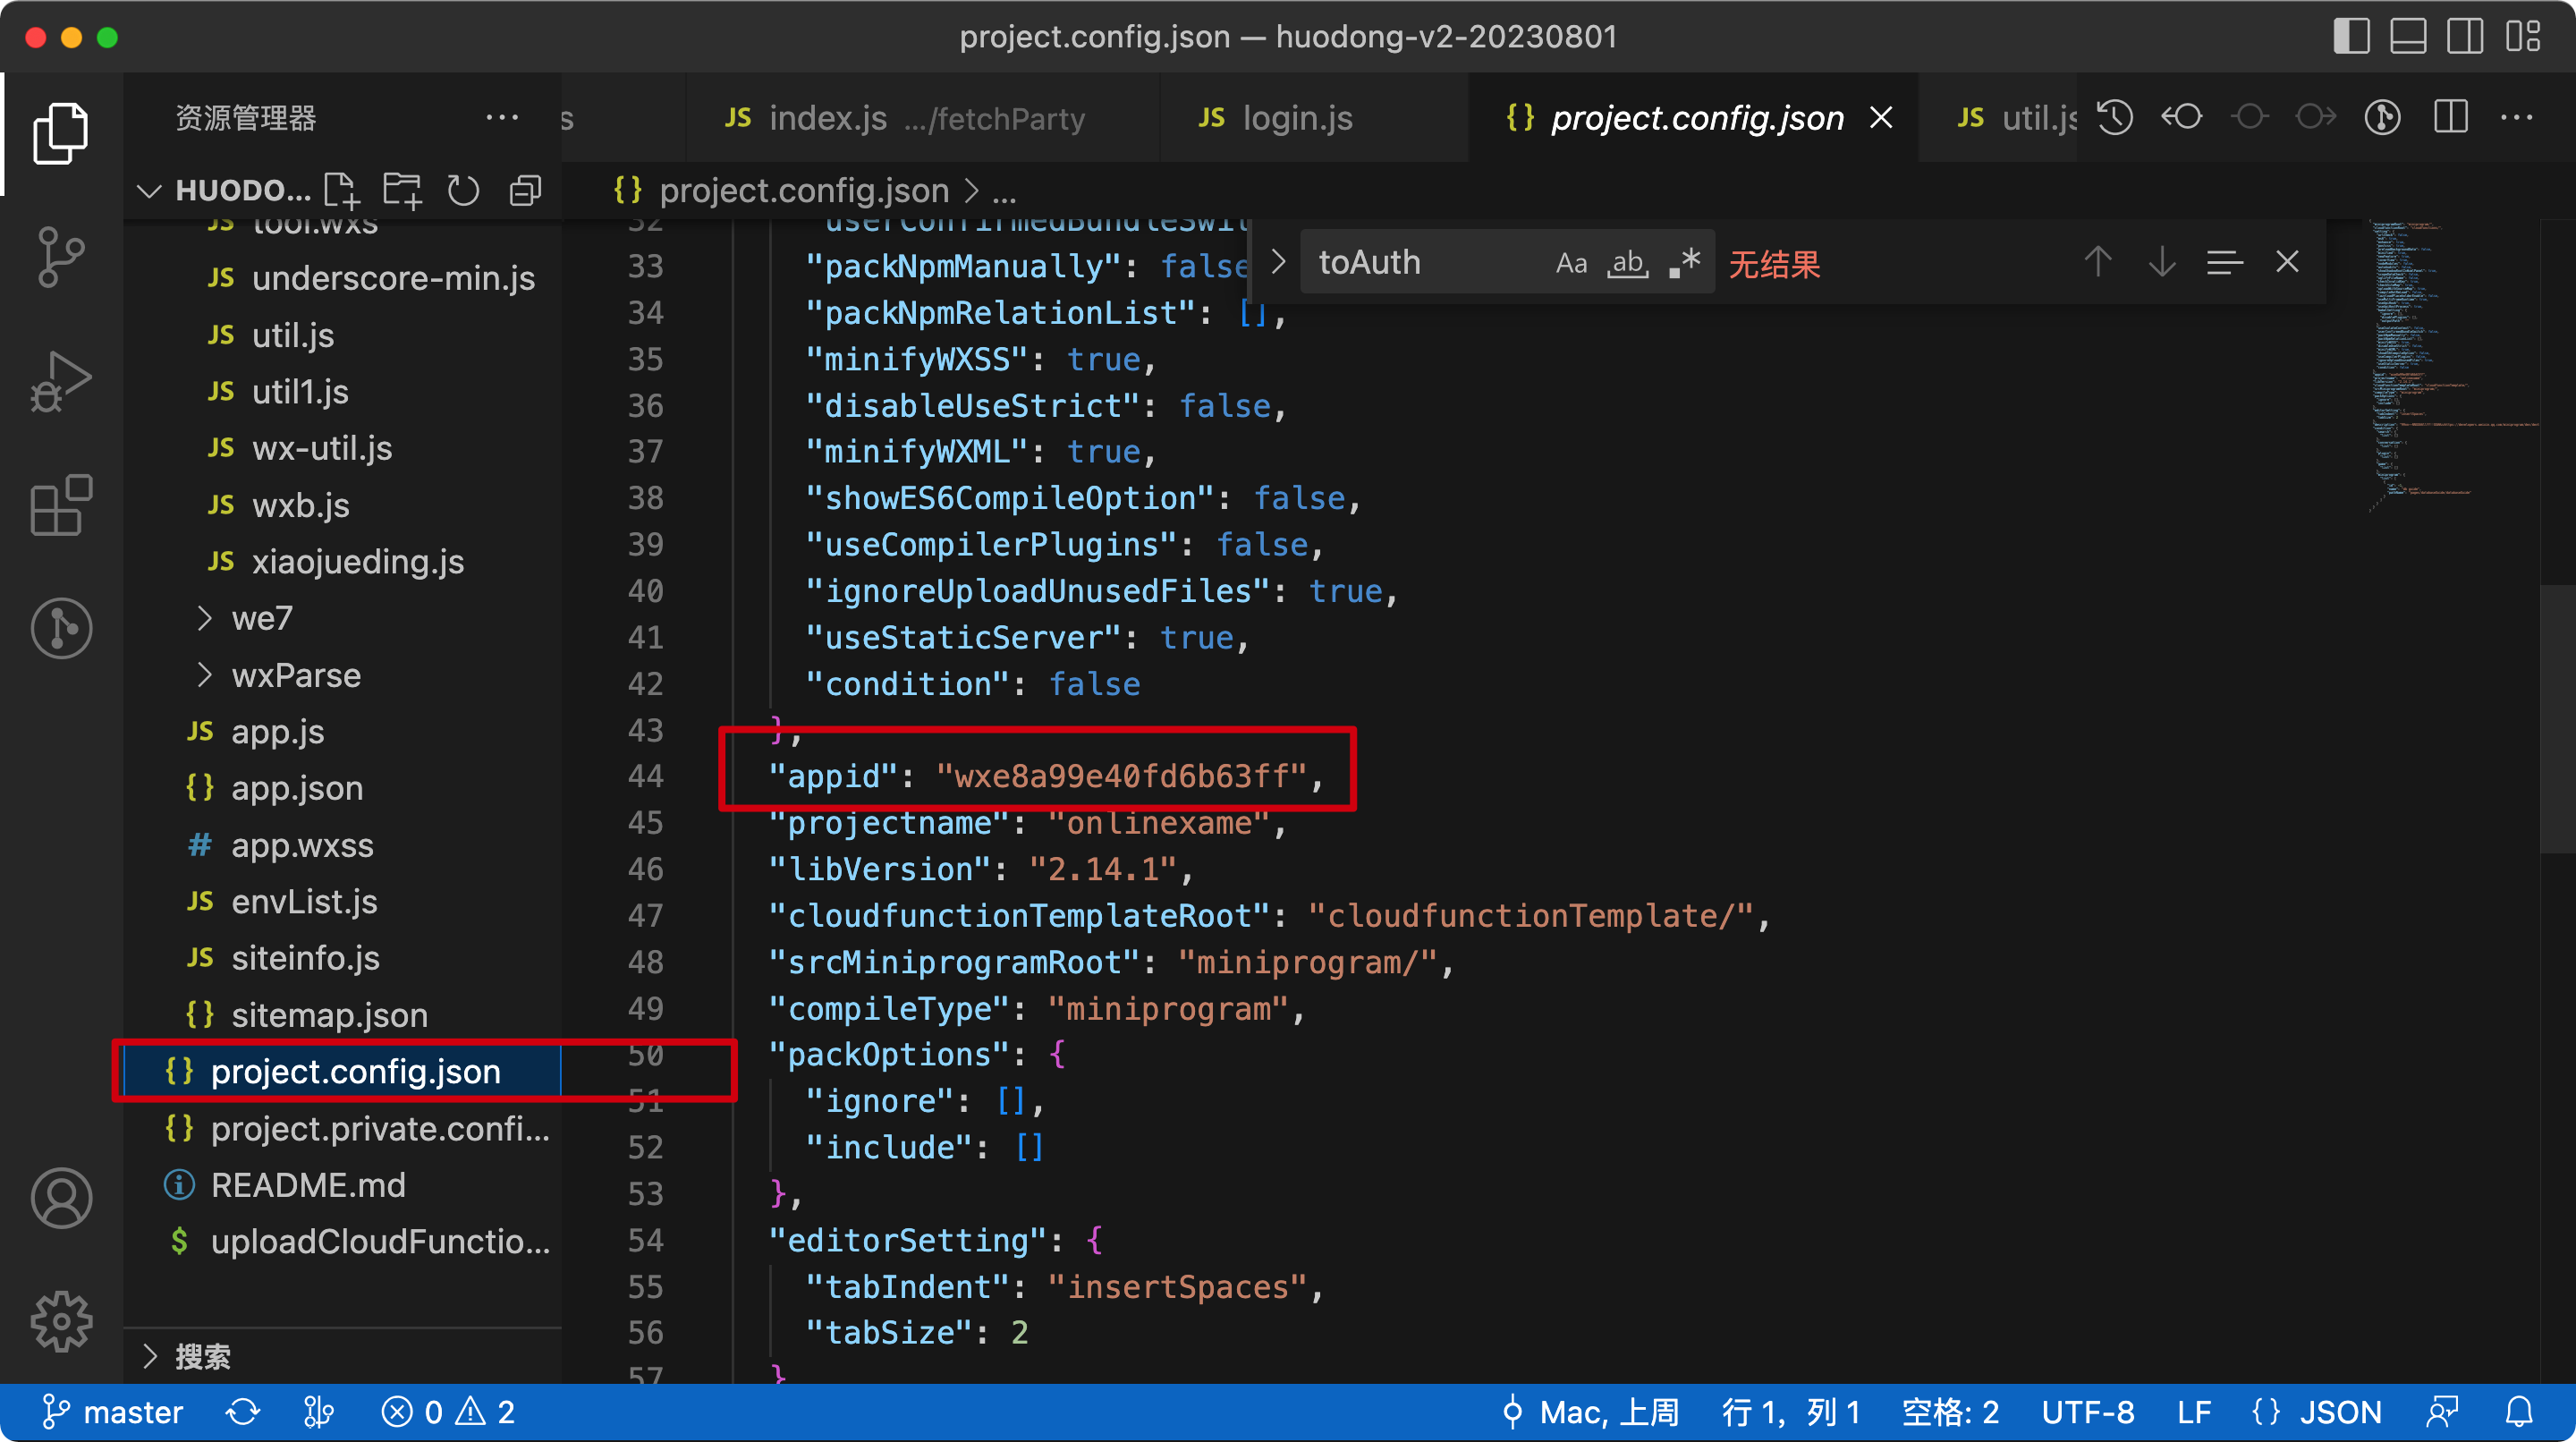Open Manage gear icon at bottom left

coord(60,1321)
